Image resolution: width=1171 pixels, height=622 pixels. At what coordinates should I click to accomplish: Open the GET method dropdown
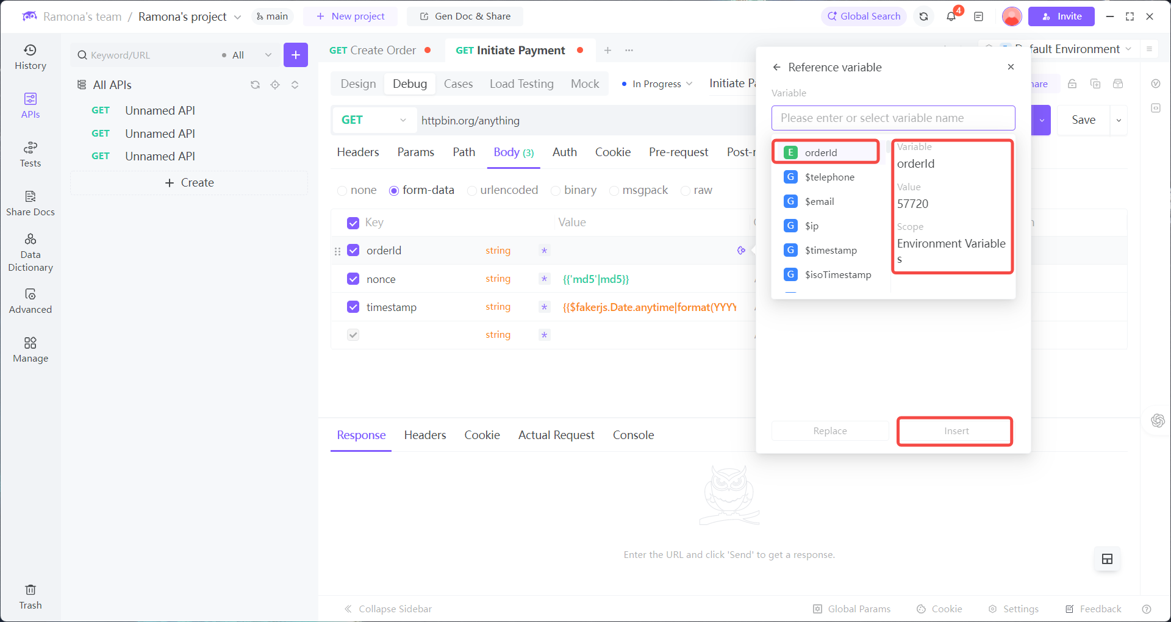(374, 120)
